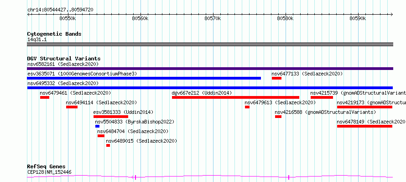The height and width of the screenshot is (182, 406).
Task: Click the 80570k ruler tick label
Action: pos(213,18)
